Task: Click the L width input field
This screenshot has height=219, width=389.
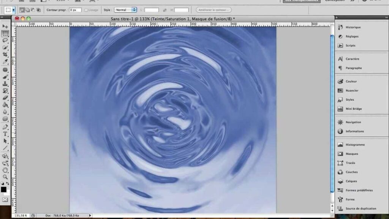Action: click(x=152, y=10)
